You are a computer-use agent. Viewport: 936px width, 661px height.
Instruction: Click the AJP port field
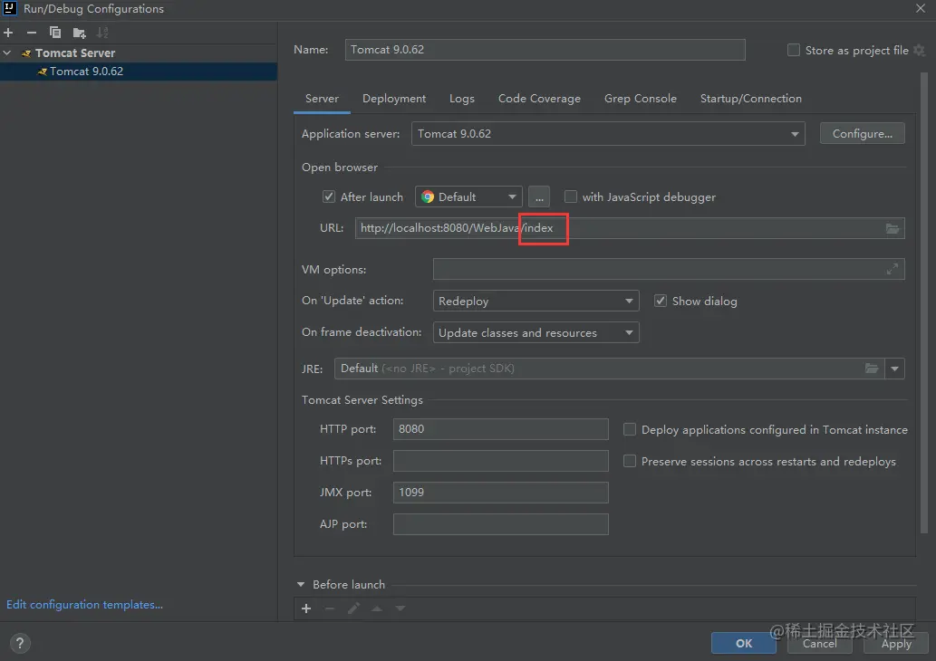(500, 523)
